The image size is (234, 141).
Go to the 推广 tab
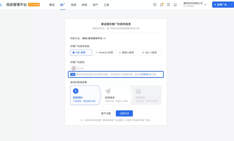[x=63, y=5]
